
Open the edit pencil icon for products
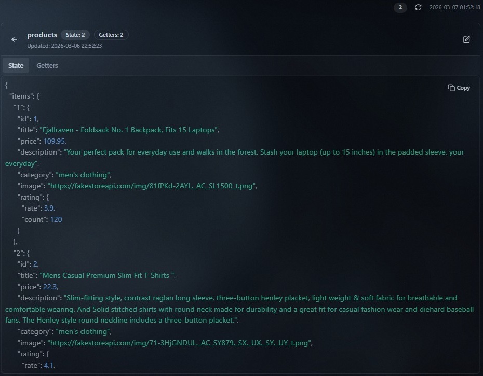(x=466, y=39)
